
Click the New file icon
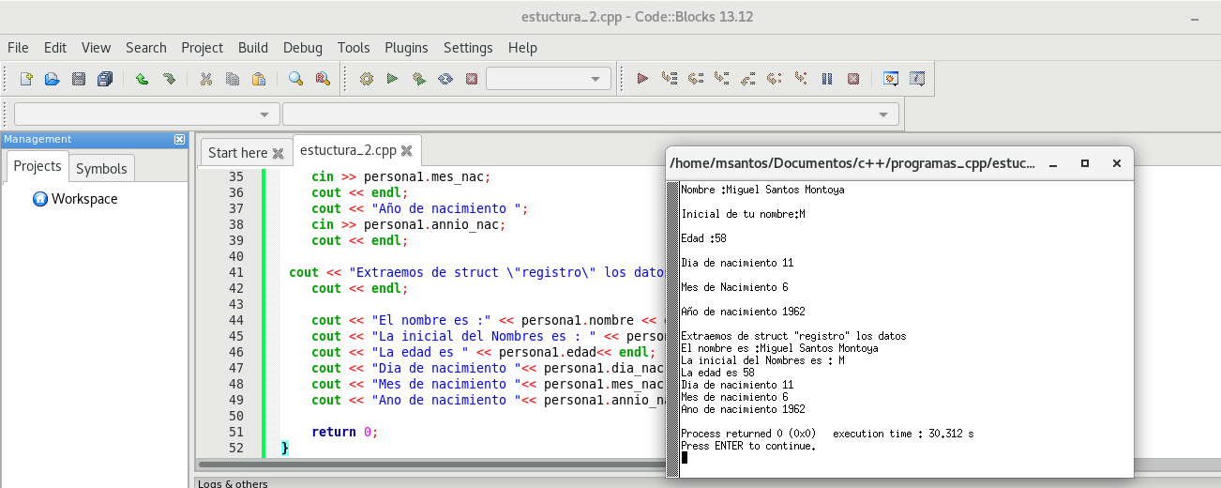[26, 79]
